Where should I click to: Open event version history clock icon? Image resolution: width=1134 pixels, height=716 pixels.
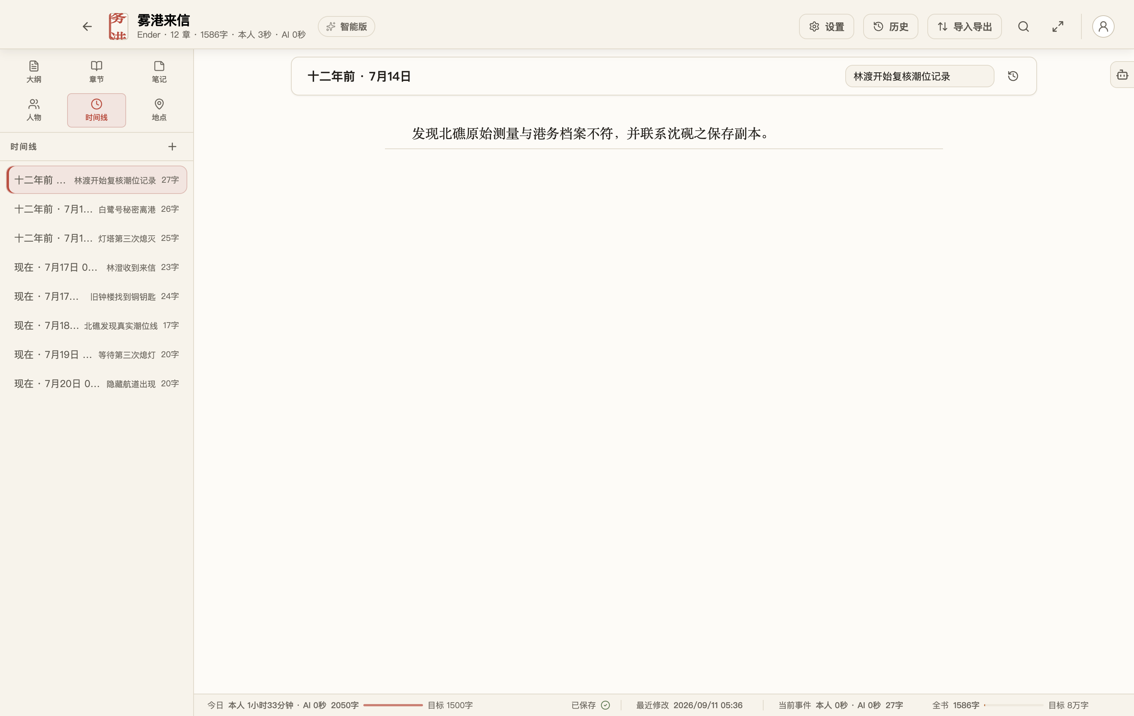pyautogui.click(x=1013, y=76)
